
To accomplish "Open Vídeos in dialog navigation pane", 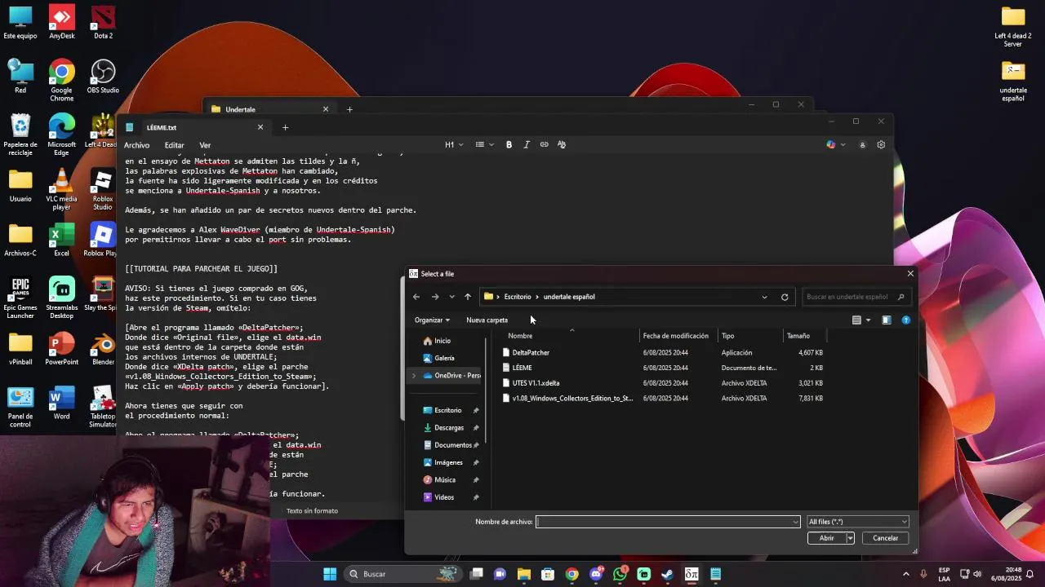I will coord(444,497).
